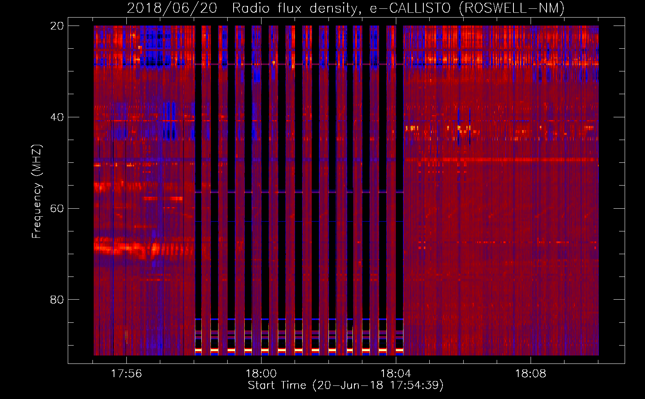Viewport: 645px width, 399px height.
Task: Click the 60 frequency tick label
Action: click(57, 209)
